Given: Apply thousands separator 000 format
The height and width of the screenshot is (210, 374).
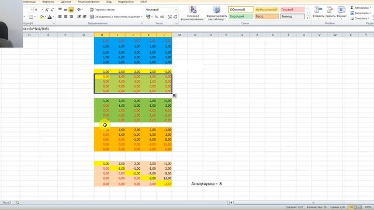Looking at the screenshot, I should click(162, 17).
